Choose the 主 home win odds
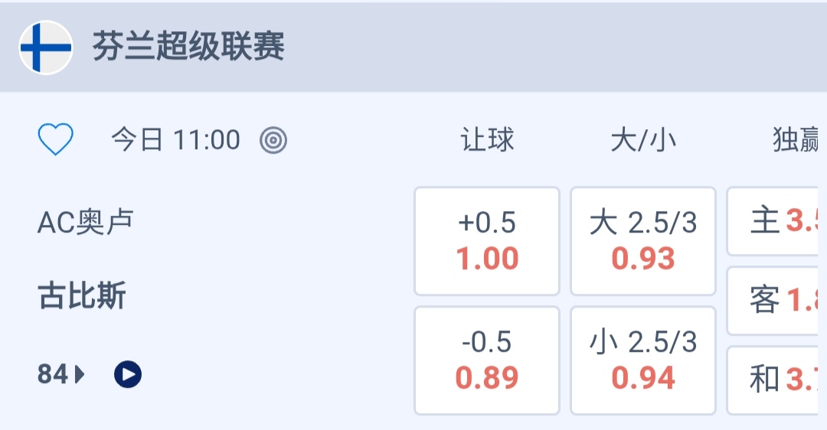Screen dimensions: 827x430 [x=777, y=222]
